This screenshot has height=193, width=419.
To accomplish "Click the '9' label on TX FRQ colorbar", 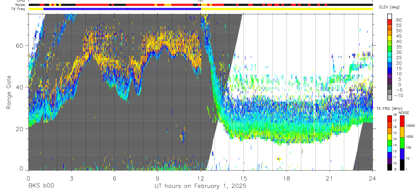I will click(x=396, y=170).
